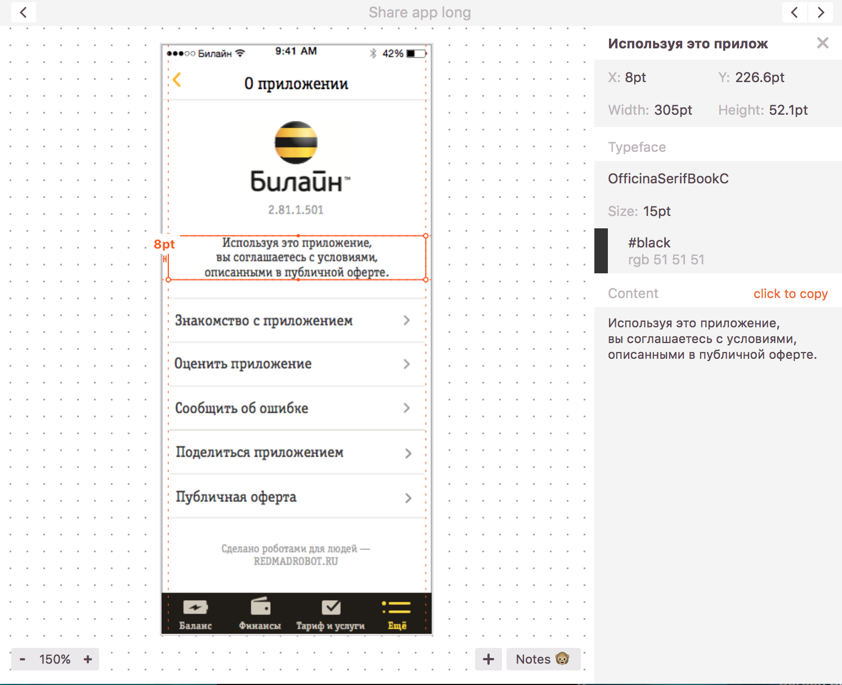Select Поделиться приложением text
This screenshot has height=685, width=842.
click(259, 452)
